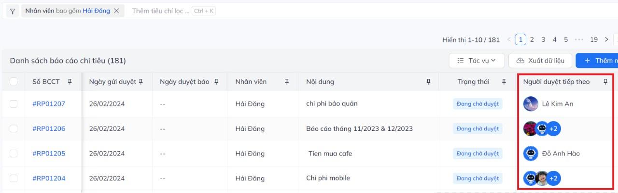This screenshot has width=618, height=193.
Task: Click approver name Lê Kim An
Action: point(558,103)
